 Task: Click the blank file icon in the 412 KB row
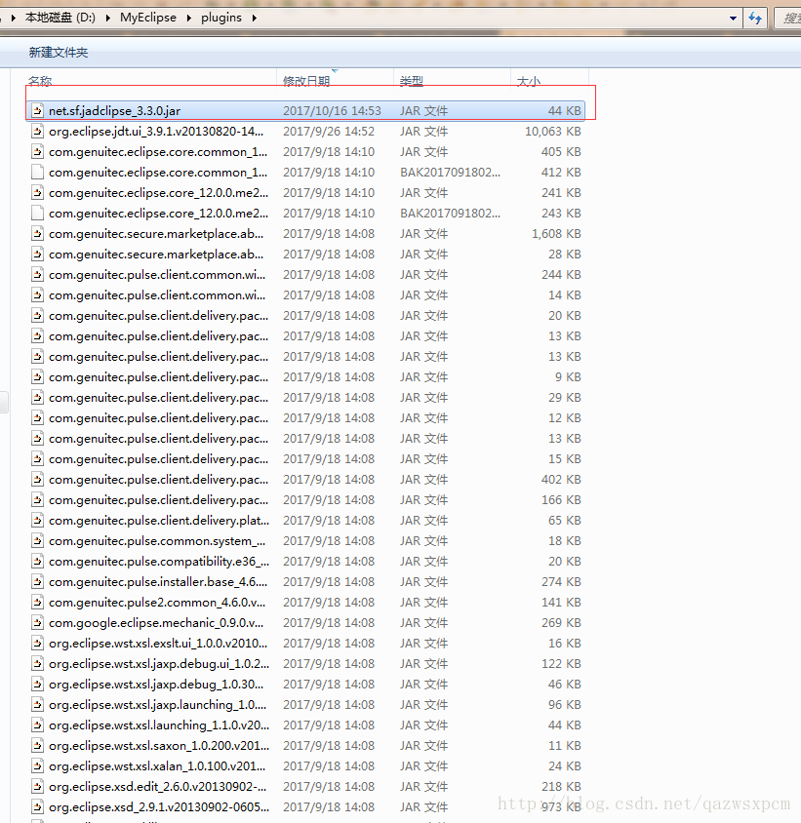click(x=37, y=173)
